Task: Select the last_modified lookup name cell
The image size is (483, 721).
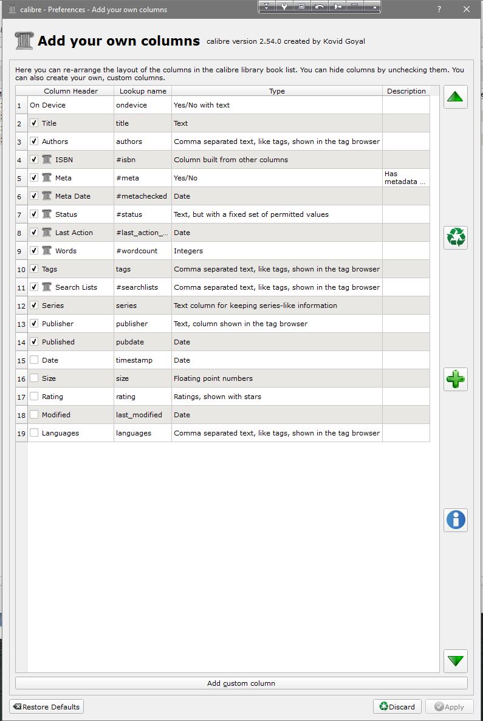Action: (143, 415)
